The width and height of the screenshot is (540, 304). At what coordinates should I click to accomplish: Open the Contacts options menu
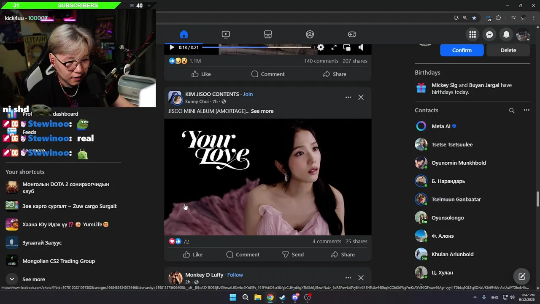[526, 110]
